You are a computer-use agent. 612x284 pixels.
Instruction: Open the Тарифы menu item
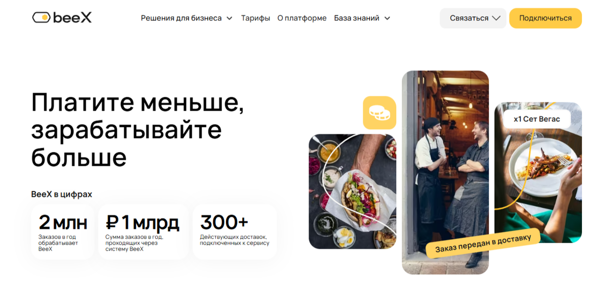coord(256,18)
